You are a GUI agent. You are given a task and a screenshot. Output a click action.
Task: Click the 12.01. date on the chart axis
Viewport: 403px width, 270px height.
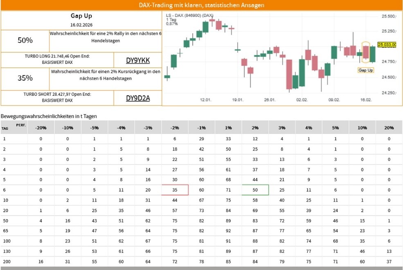[205, 100]
